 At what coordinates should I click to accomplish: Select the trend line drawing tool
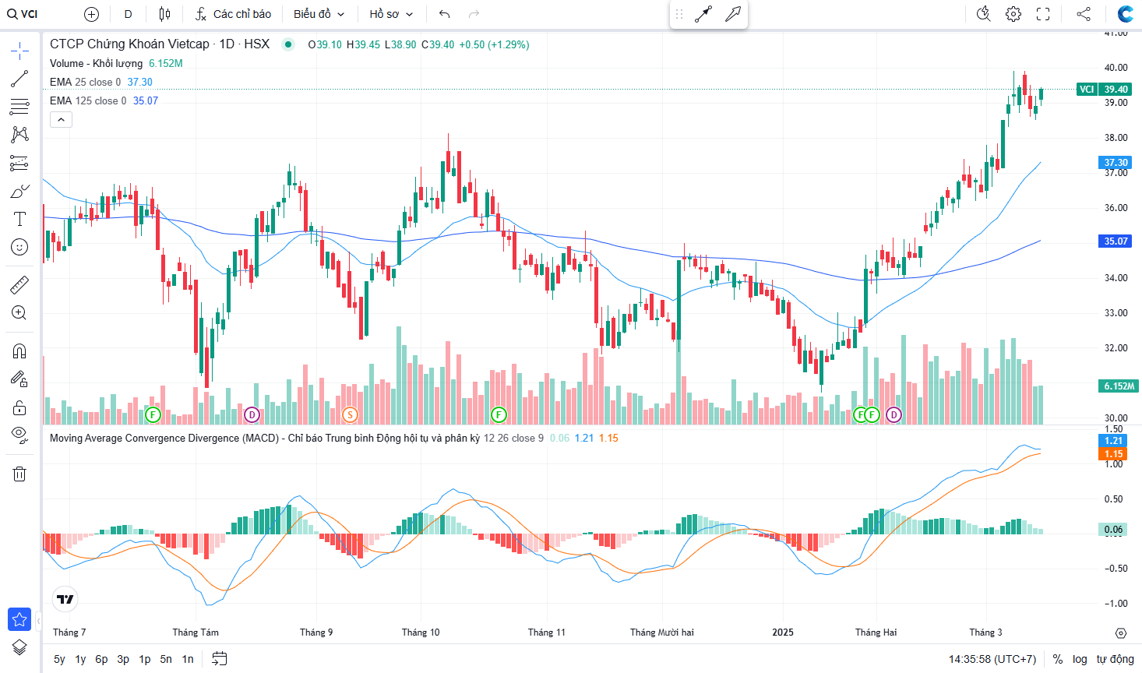tap(19, 79)
